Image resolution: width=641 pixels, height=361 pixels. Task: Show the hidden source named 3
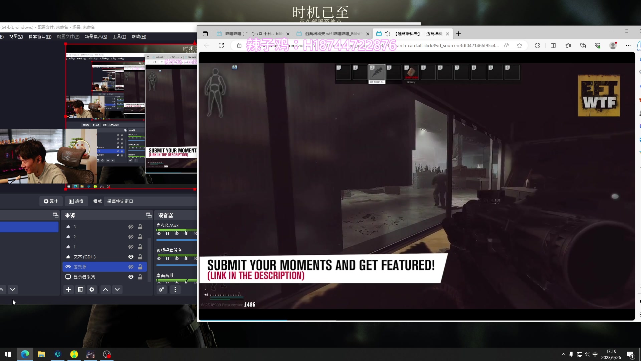[x=131, y=227]
